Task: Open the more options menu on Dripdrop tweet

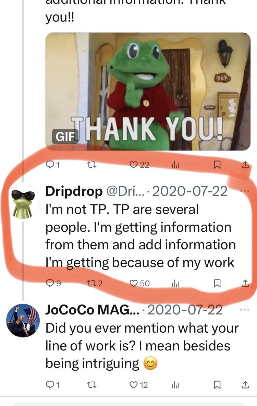Action: [245, 191]
